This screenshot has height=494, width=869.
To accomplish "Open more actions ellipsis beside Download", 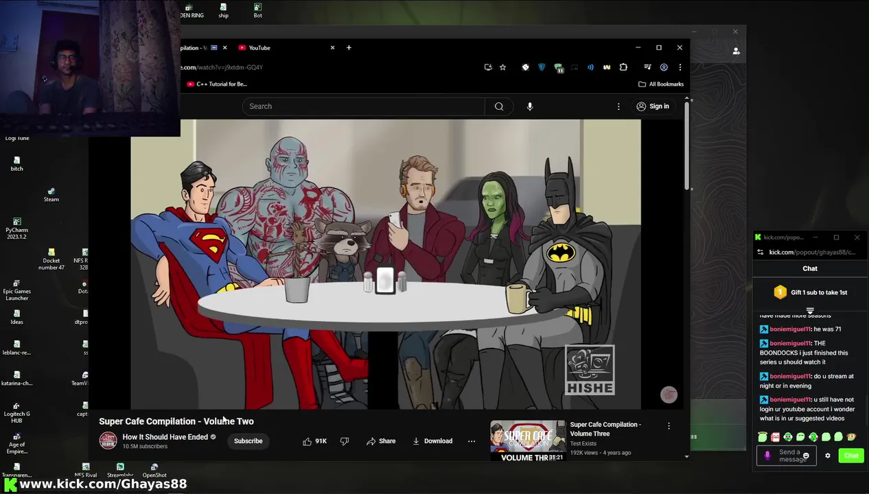I will click(x=472, y=441).
